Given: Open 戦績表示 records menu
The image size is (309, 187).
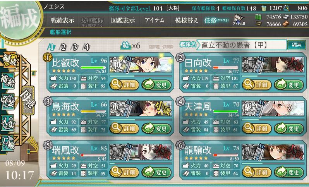Looking at the screenshot, I should click(63, 20).
